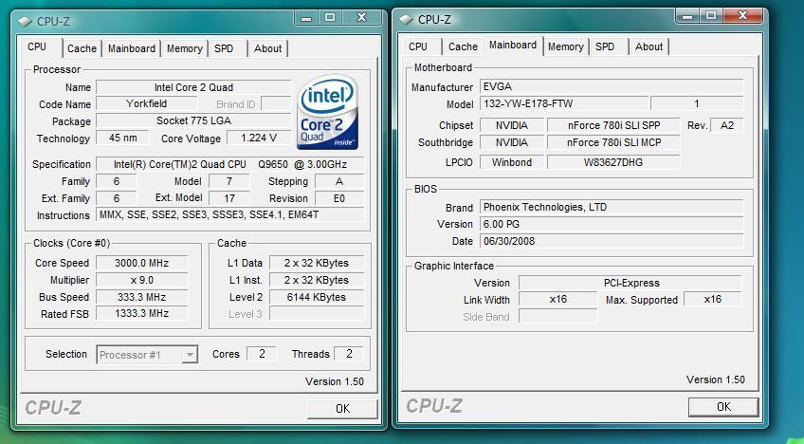Click the chipset Rev. value A2
The height and width of the screenshot is (444, 804).
tap(726, 125)
